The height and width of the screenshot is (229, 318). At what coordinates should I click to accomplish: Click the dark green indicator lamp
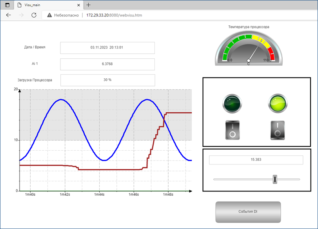(x=232, y=103)
